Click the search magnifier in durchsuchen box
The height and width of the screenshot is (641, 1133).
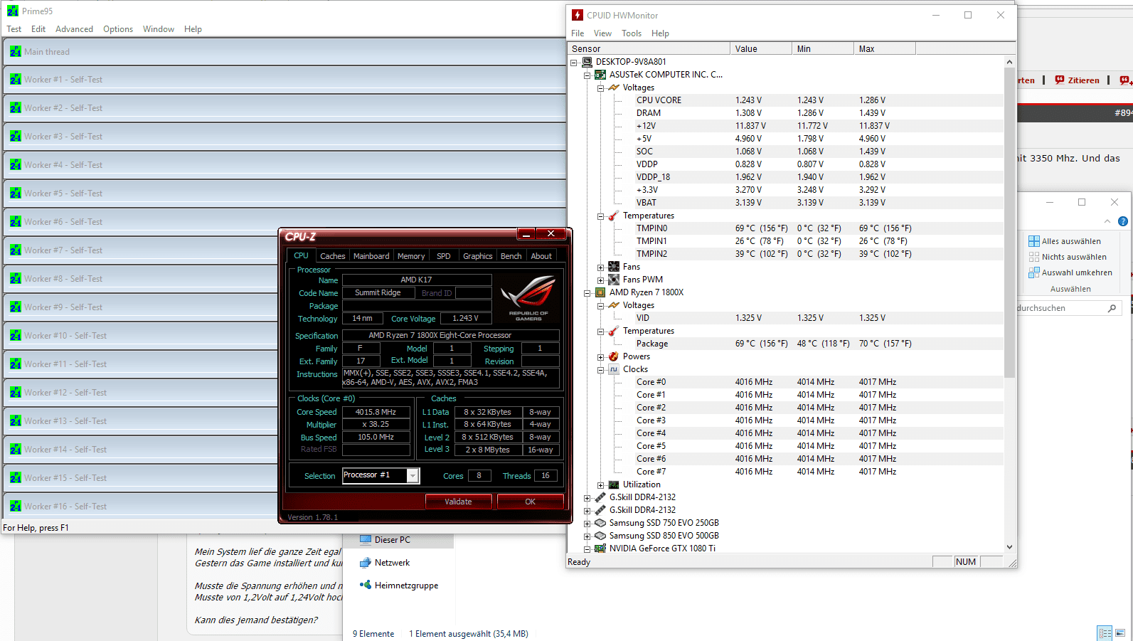tap(1112, 308)
